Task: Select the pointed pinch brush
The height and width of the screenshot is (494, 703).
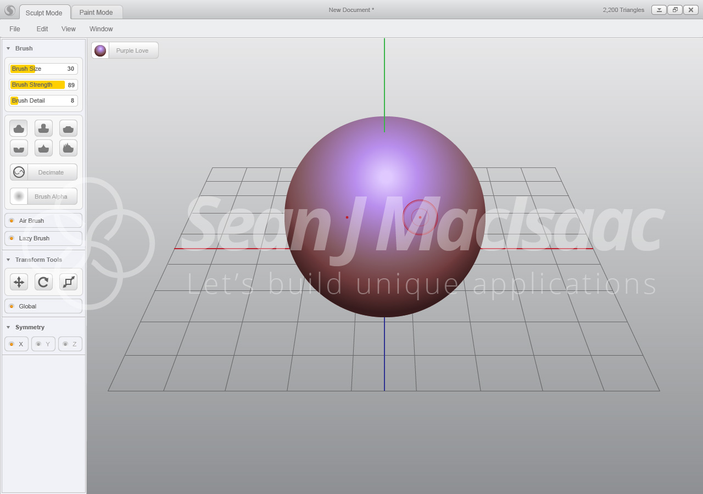Action: tap(43, 148)
